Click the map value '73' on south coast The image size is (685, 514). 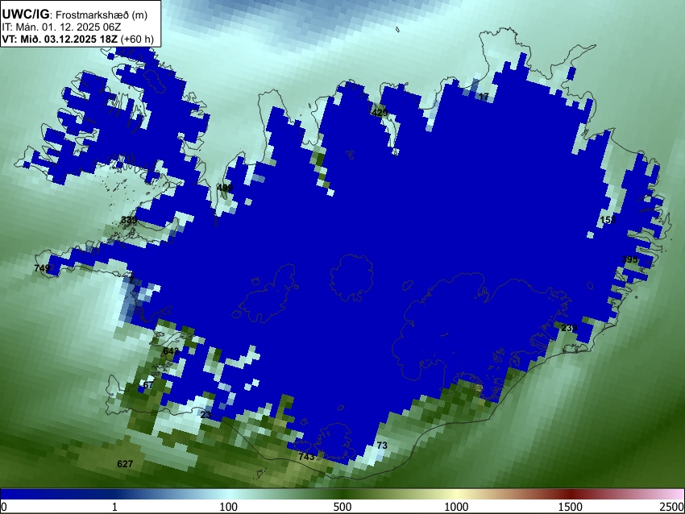coord(382,446)
